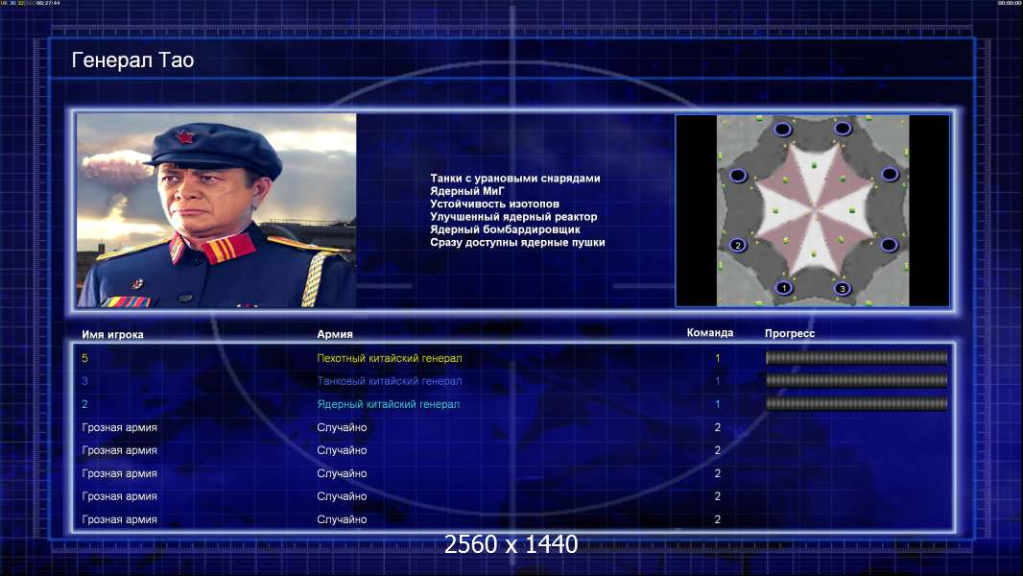Select empty start slot at top-right of map

pyautogui.click(x=843, y=129)
